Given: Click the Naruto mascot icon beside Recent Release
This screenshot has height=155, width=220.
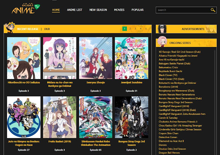Looking at the screenshot, I should pos(10,28).
